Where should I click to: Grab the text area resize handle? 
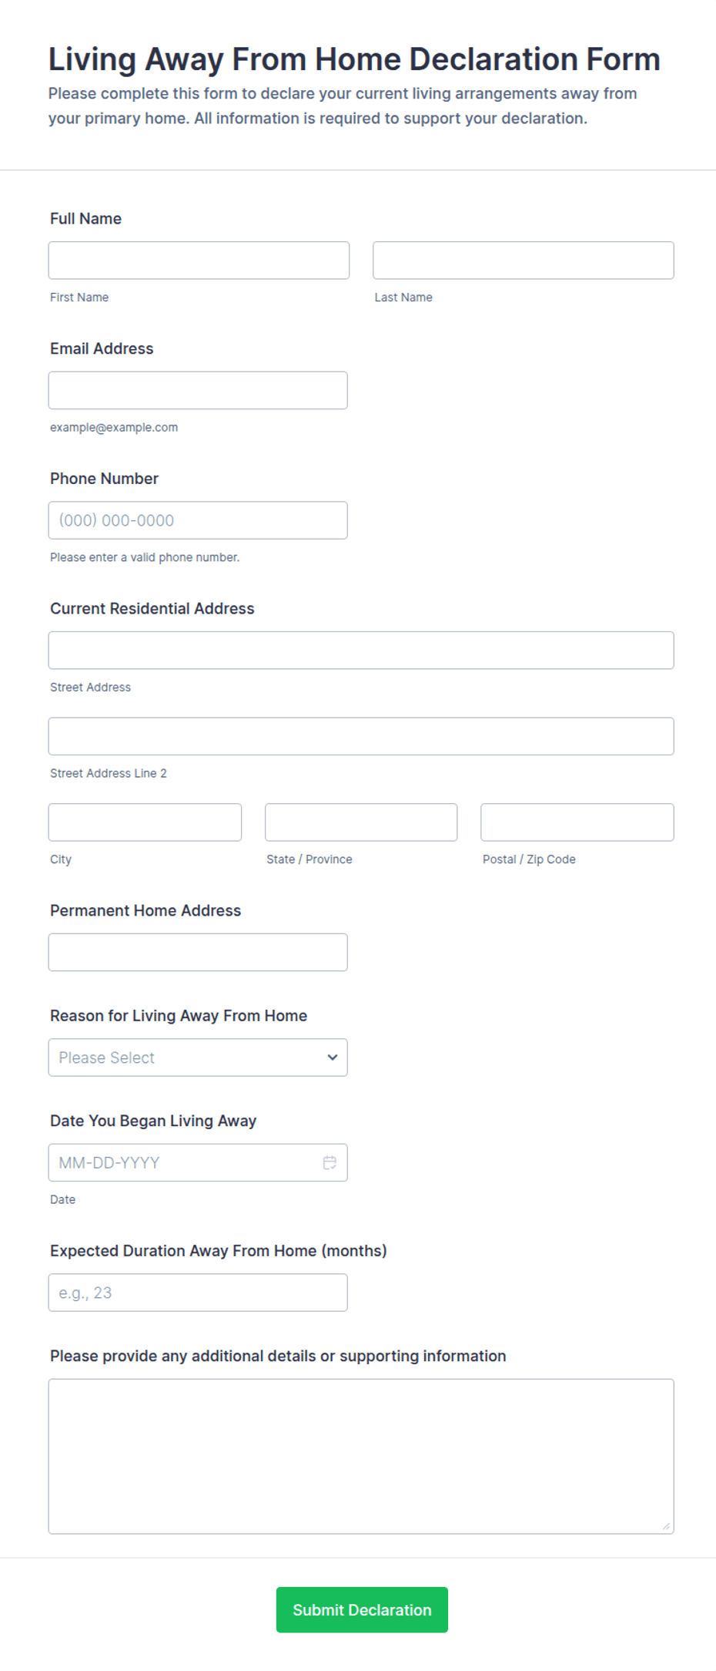[666, 1526]
